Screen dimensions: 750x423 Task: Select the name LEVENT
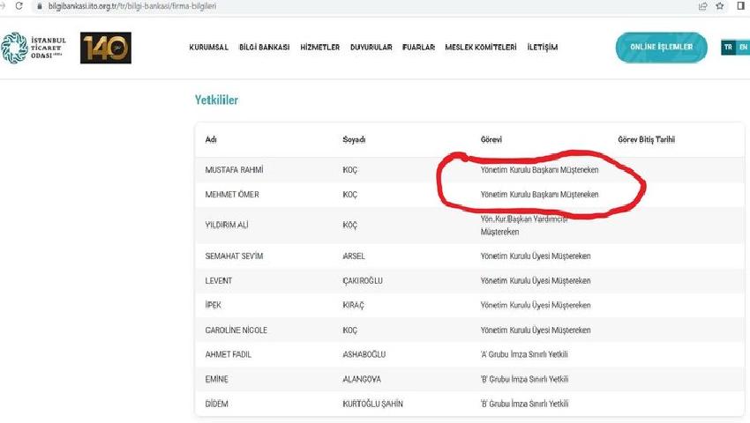click(x=219, y=280)
